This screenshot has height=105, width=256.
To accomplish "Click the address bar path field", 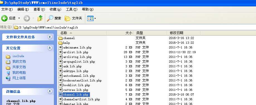I will (x=135, y=27).
